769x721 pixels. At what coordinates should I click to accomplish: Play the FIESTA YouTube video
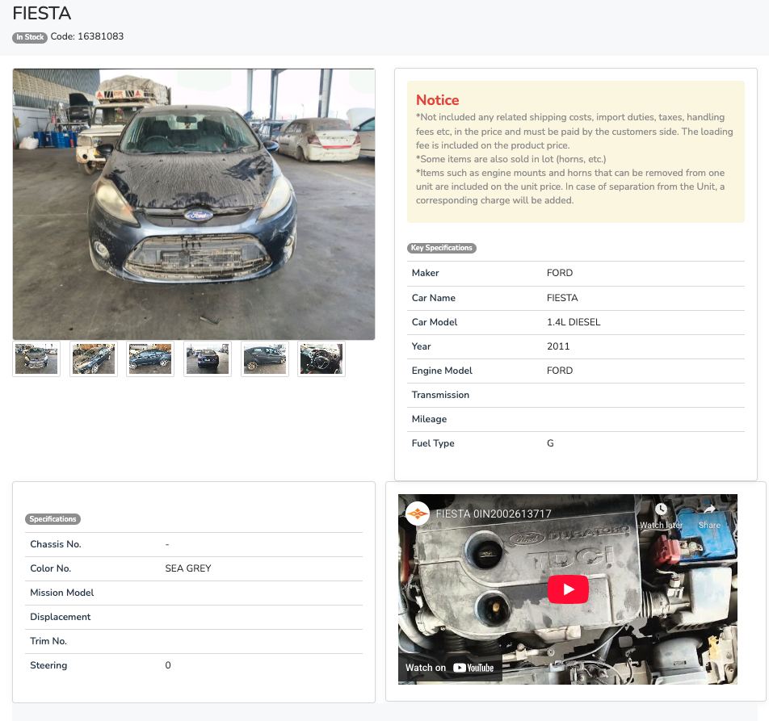point(568,589)
